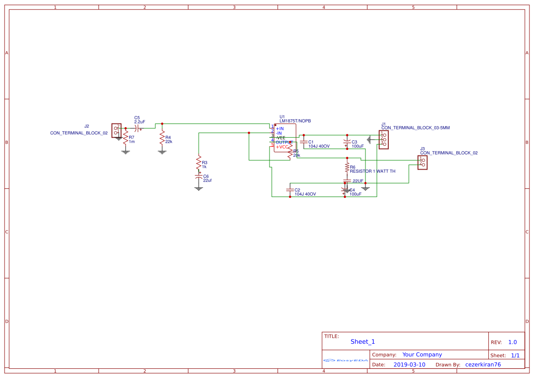Select the electrolytic capacitor C3 symbol

pos(346,142)
